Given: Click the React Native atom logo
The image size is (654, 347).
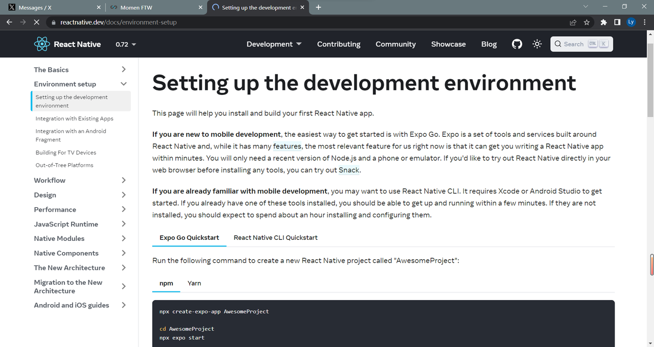Looking at the screenshot, I should 42,44.
